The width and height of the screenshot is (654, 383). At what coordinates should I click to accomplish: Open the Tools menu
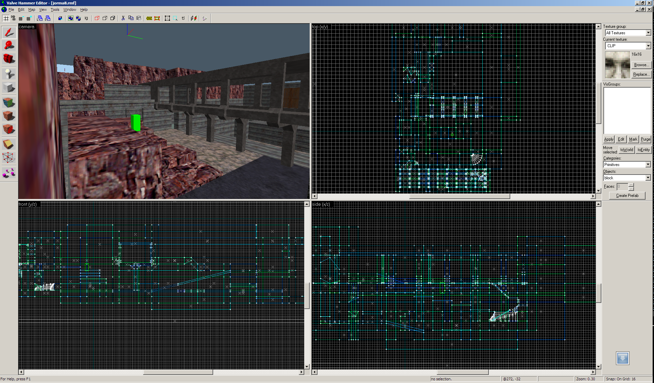click(55, 10)
